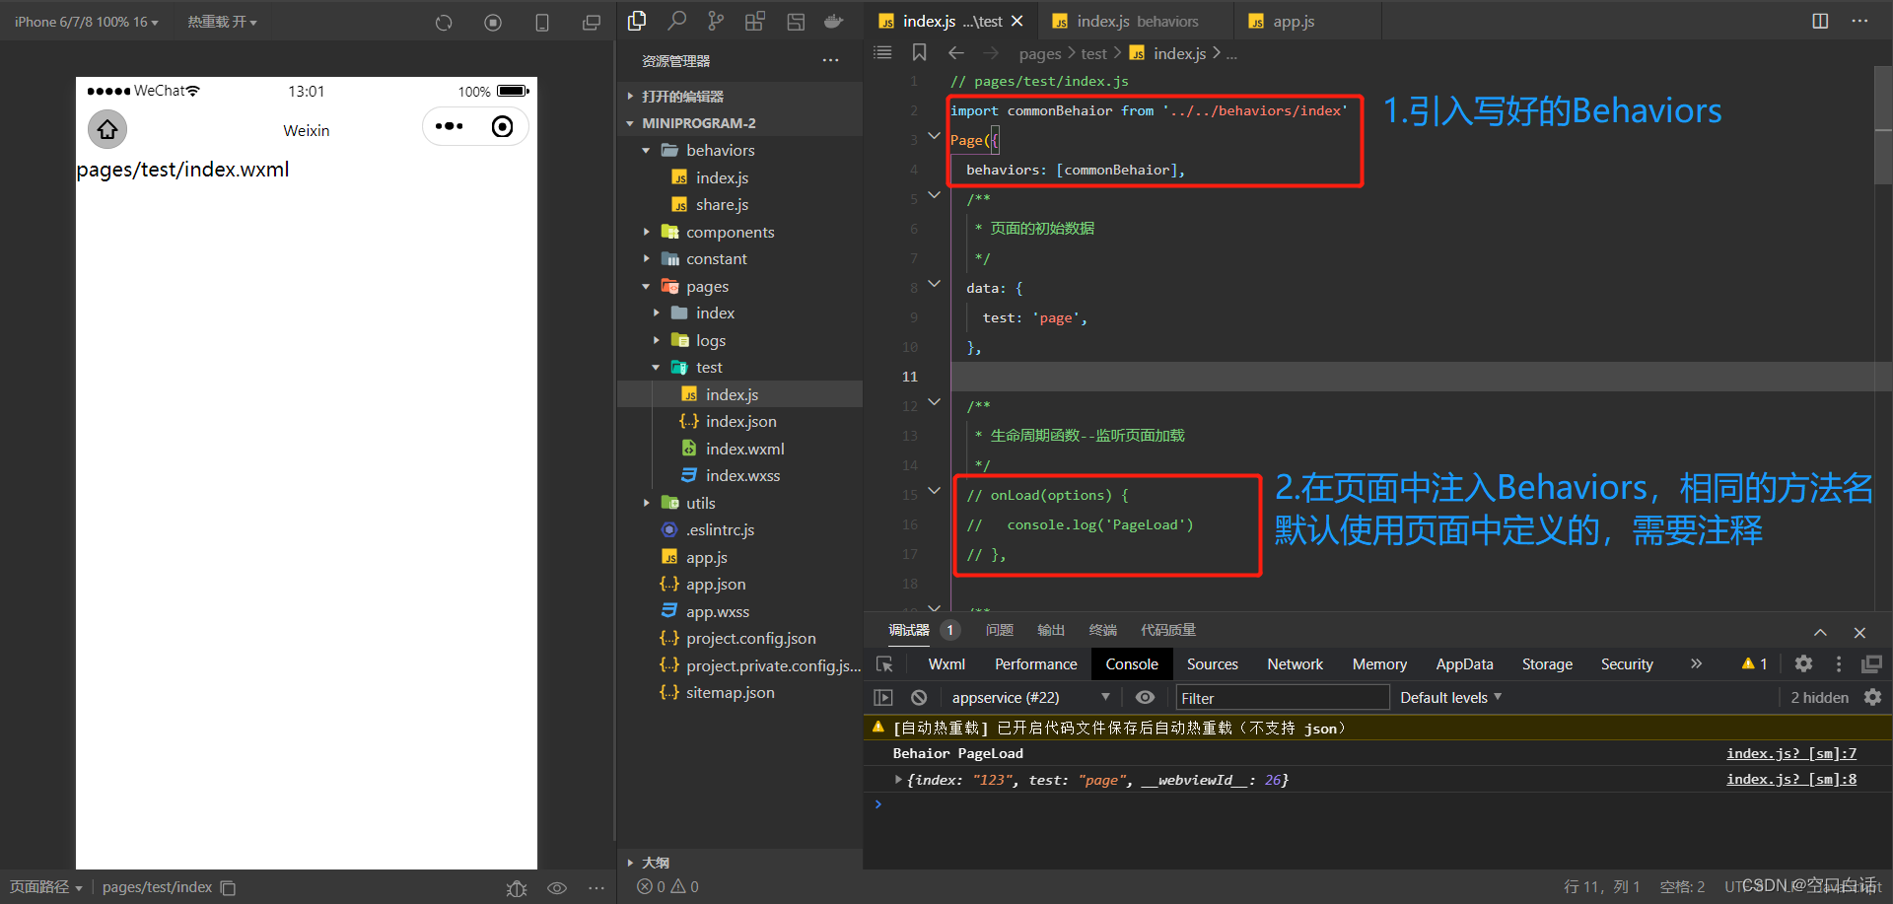
Task: Clear the console with the ban icon
Action: [919, 697]
